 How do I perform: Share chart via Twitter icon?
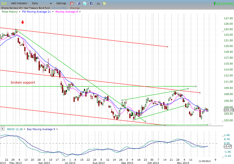point(85,3)
